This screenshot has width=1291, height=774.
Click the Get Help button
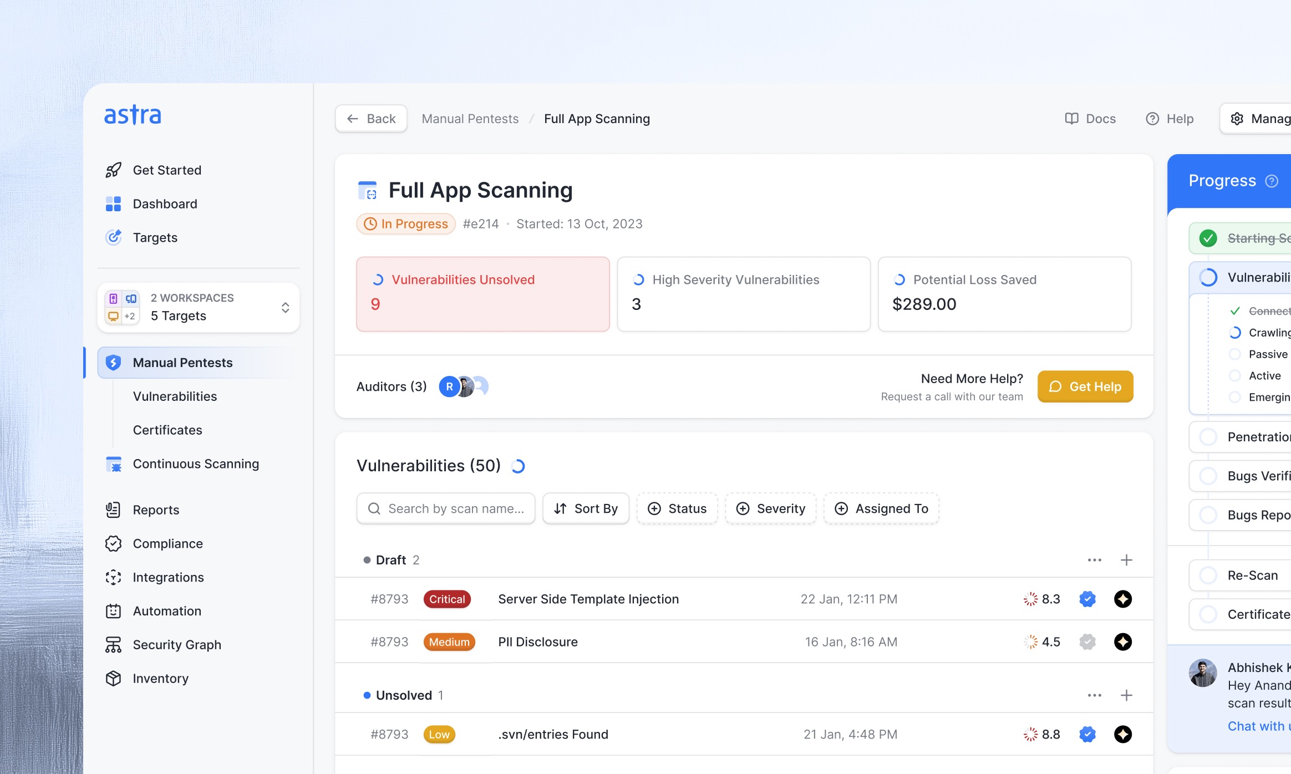[x=1085, y=386]
